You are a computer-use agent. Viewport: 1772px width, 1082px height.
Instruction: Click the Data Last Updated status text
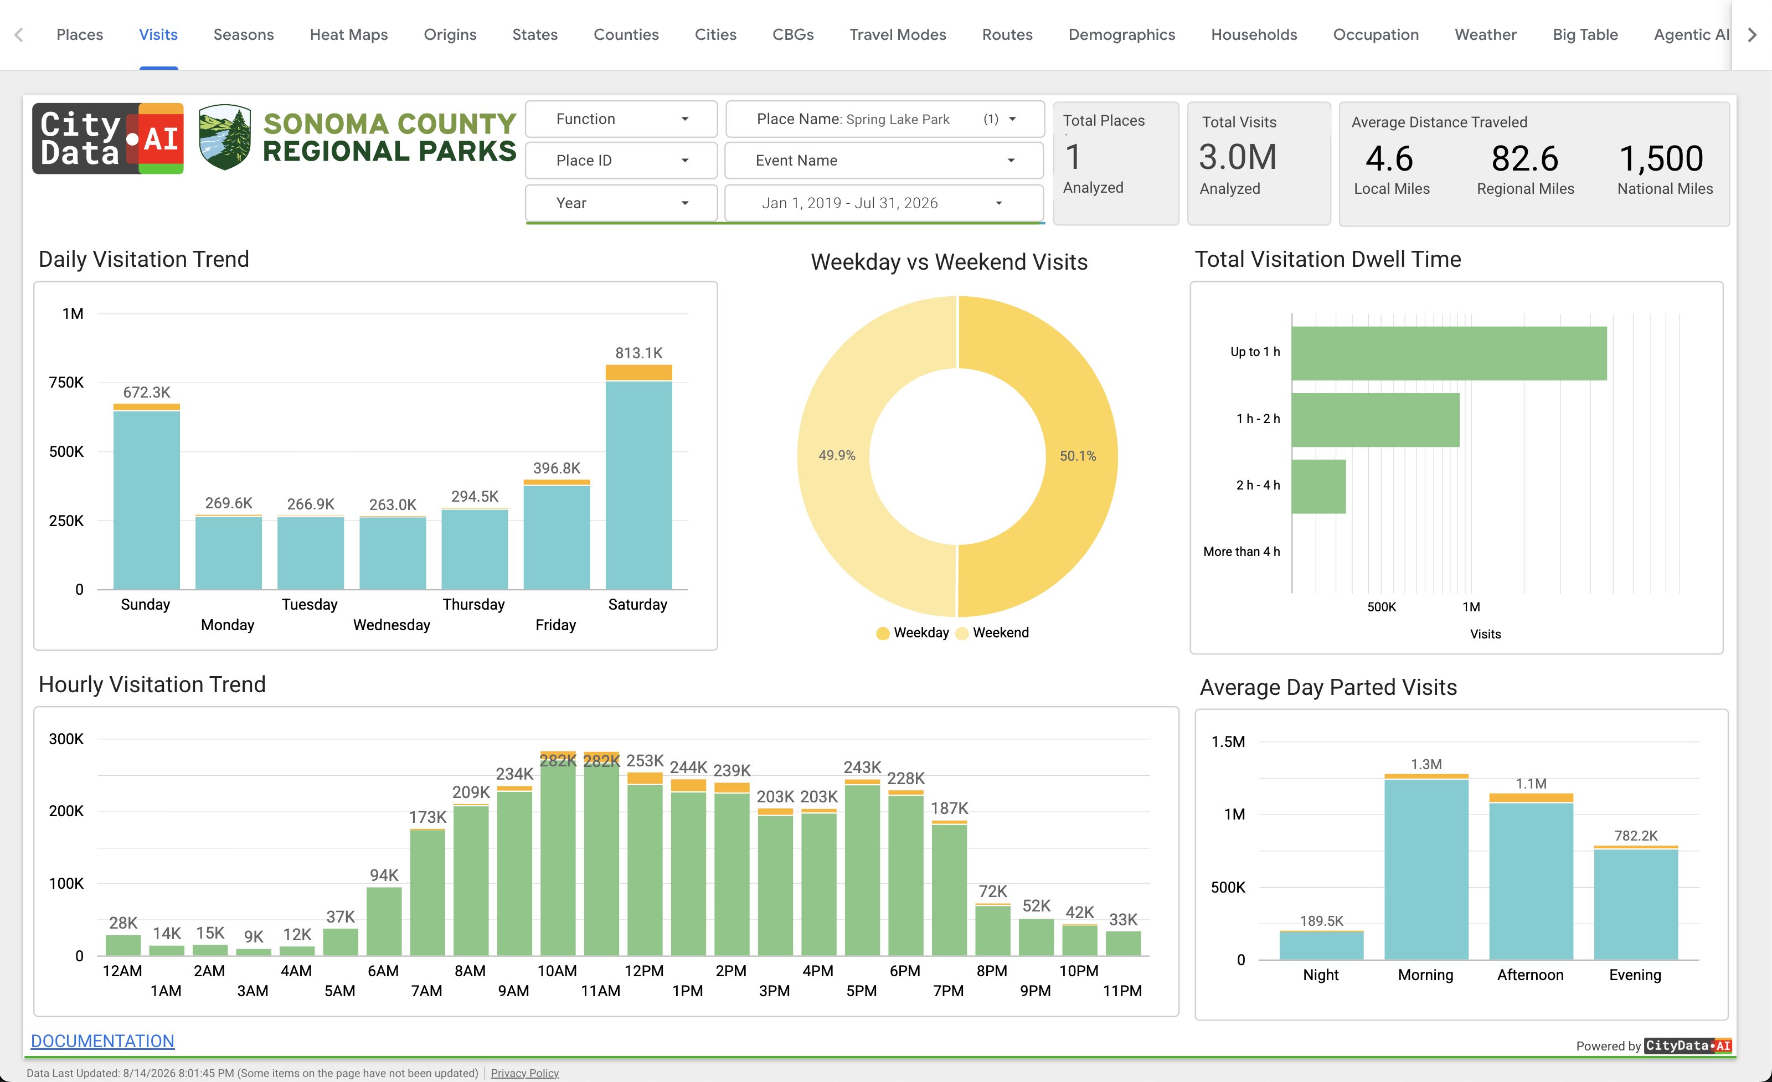tap(253, 1073)
